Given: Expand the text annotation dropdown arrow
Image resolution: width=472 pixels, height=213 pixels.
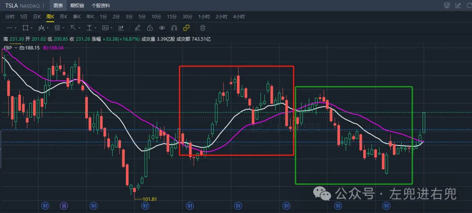Looking at the screenshot, I should (x=111, y=28).
